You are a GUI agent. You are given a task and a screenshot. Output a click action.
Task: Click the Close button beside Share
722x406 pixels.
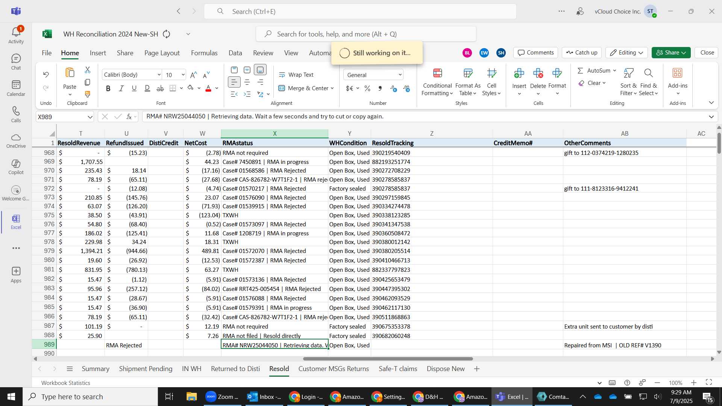coord(707,53)
